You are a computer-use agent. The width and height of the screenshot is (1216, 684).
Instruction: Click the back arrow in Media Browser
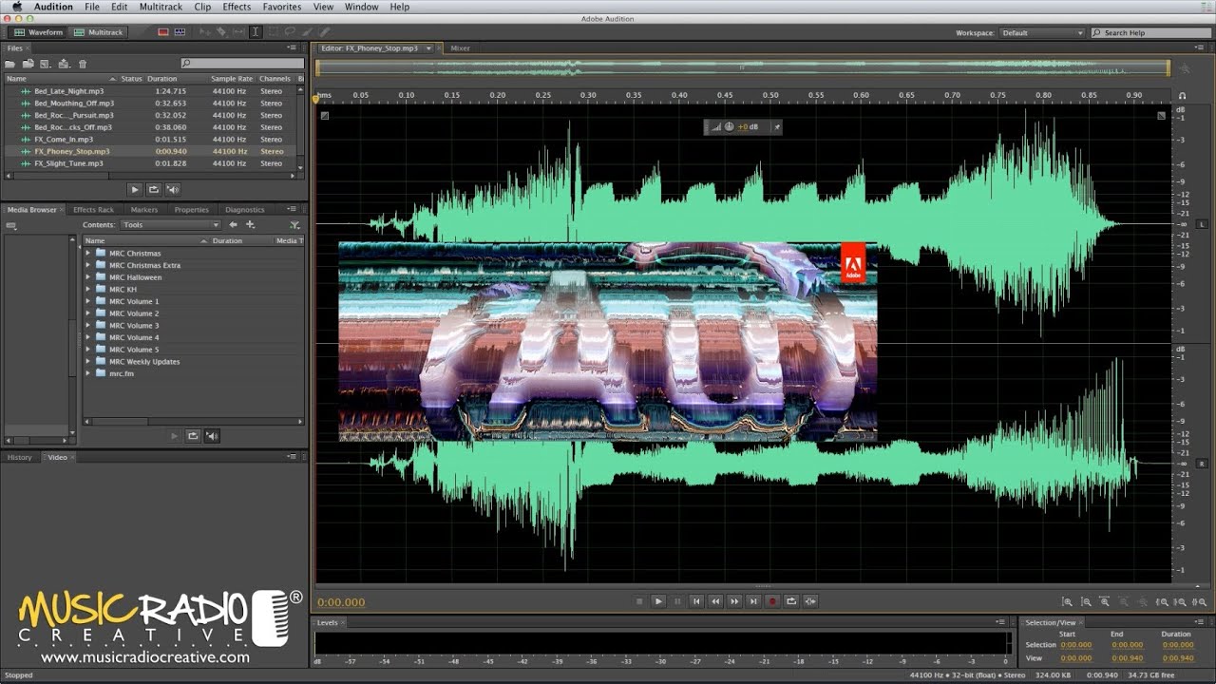[233, 225]
